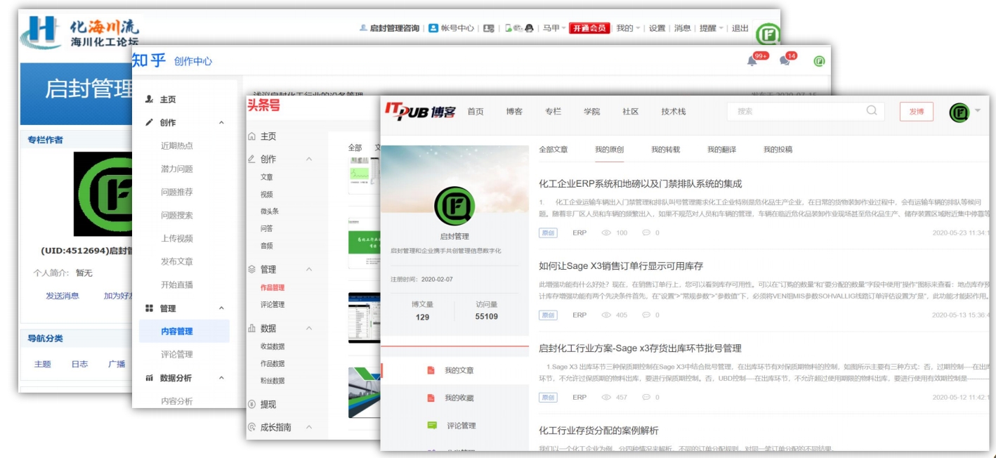Switch to the 全部文章 tab in ITPUB
The height and width of the screenshot is (458, 996).
553,150
